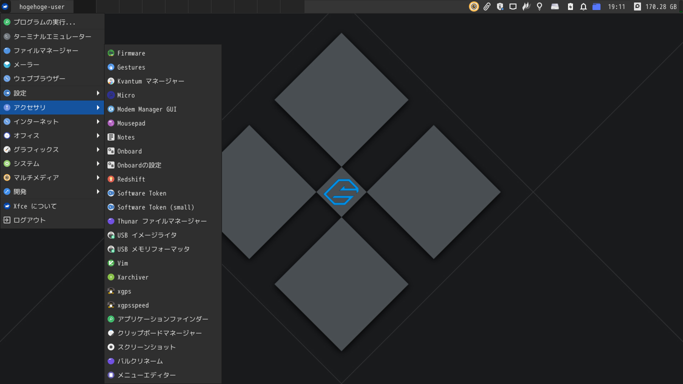Expand the 設定 submenu
The width and height of the screenshot is (683, 384).
tap(52, 93)
